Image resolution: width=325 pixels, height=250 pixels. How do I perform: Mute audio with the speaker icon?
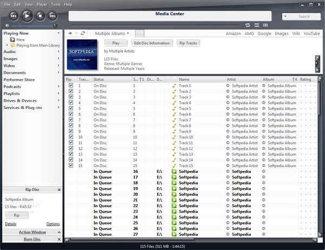tap(7, 25)
